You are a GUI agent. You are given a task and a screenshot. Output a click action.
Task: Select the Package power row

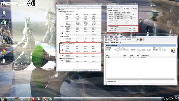point(79,52)
